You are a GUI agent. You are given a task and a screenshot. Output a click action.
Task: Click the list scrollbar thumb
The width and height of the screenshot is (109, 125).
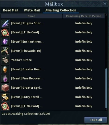point(106,88)
